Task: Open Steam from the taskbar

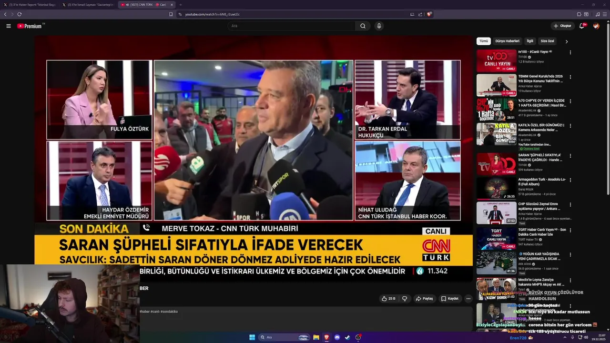Action: (x=347, y=337)
